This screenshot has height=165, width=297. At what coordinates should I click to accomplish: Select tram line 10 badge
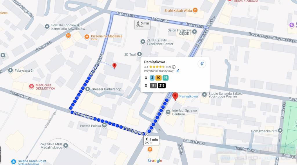[x=159, y=78]
